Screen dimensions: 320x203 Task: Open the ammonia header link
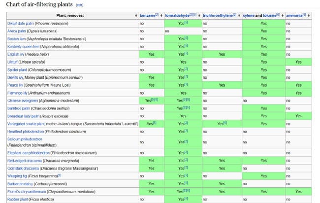pyautogui.click(x=293, y=16)
